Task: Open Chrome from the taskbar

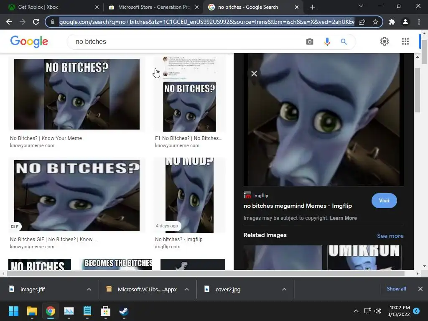Action: tap(51, 311)
